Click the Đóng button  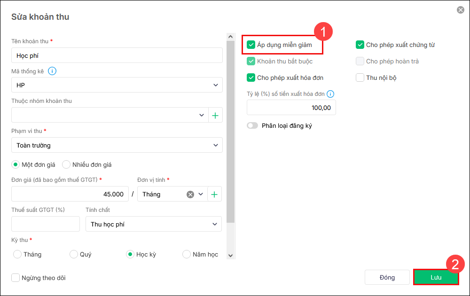(x=387, y=277)
